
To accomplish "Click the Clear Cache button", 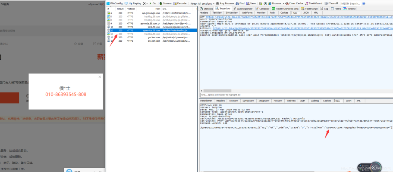I will [294, 3].
